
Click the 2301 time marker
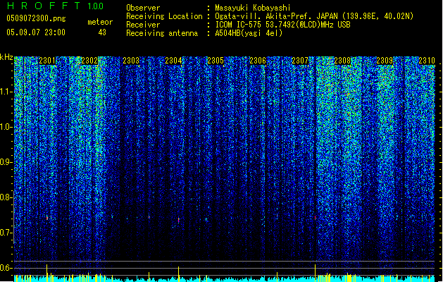[x=47, y=61]
